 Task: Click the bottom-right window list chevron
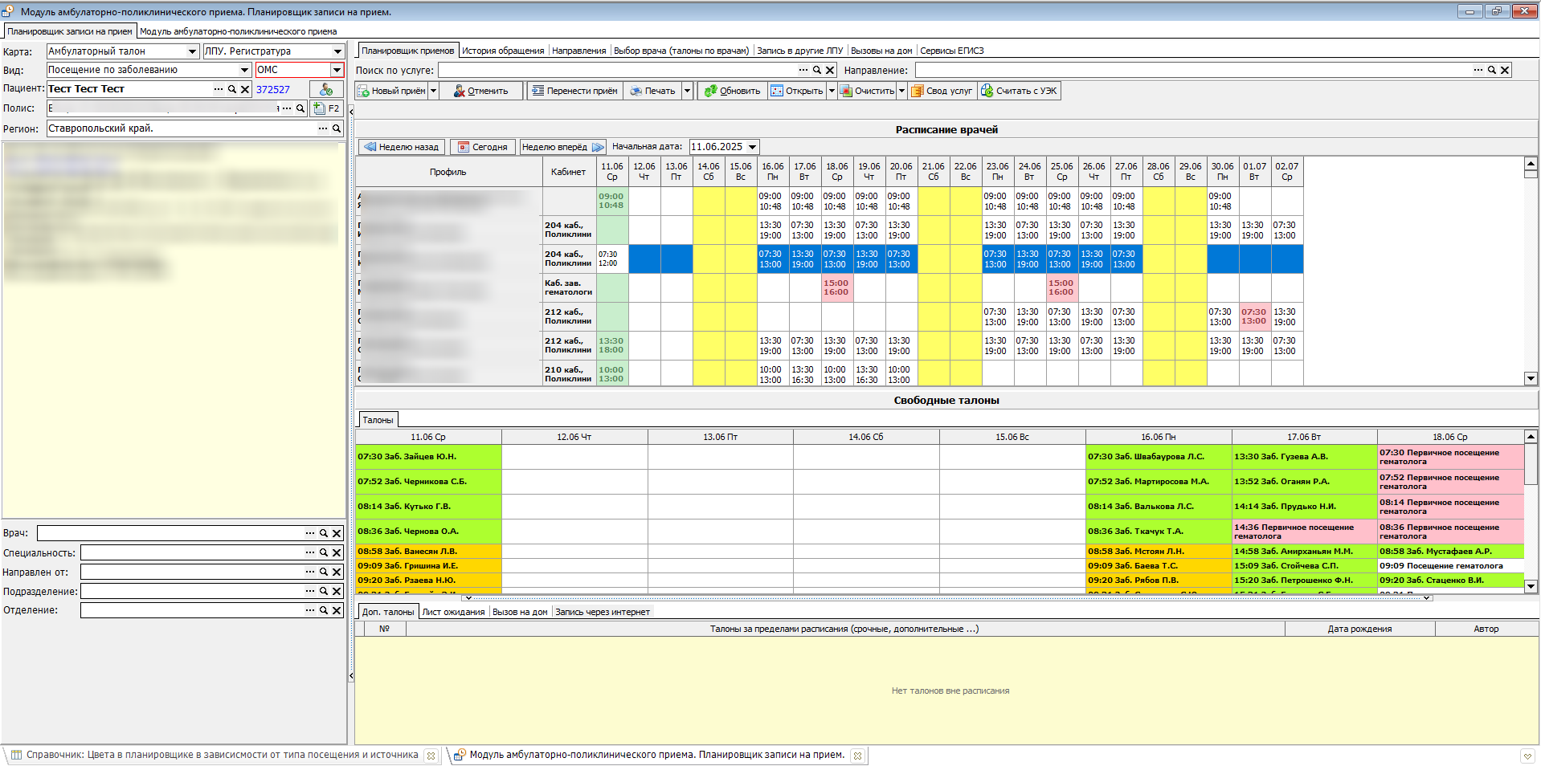pyautogui.click(x=1527, y=756)
